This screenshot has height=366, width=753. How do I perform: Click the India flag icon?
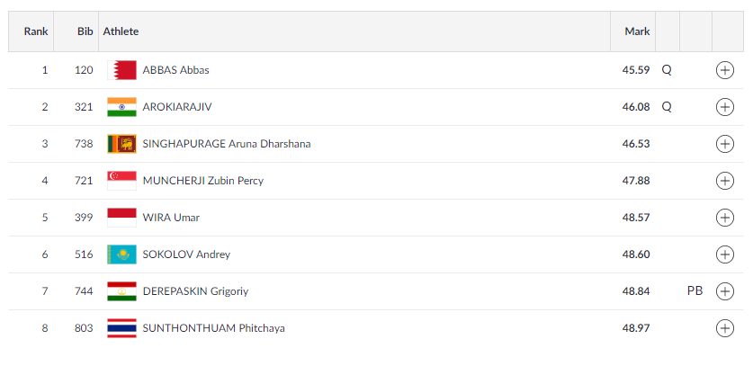(121, 107)
